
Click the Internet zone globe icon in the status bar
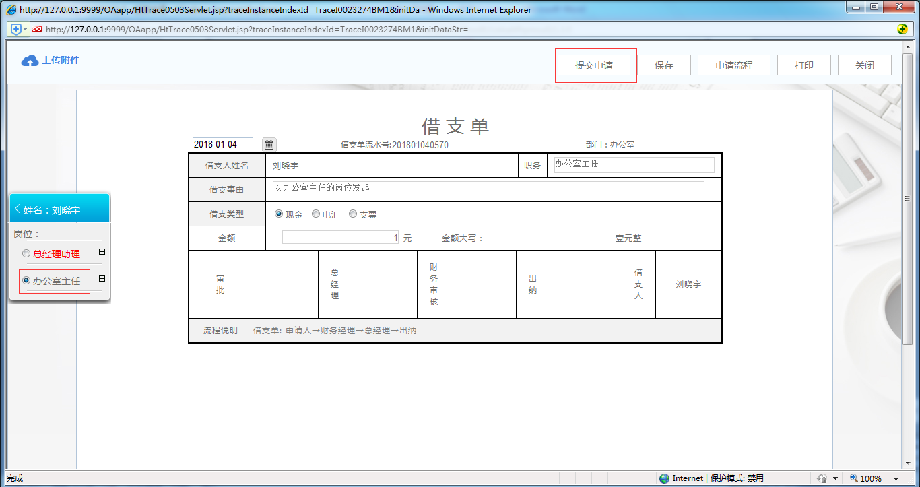pyautogui.click(x=665, y=478)
